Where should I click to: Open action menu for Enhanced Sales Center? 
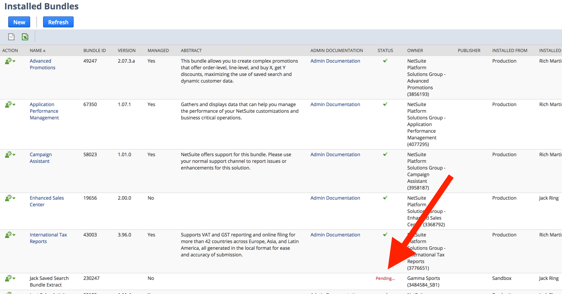(10, 198)
